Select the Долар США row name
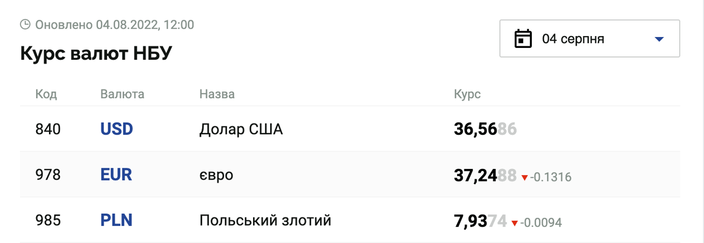704x243 pixels. [x=241, y=130]
